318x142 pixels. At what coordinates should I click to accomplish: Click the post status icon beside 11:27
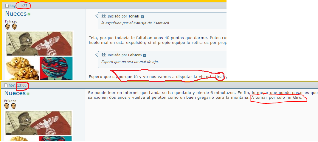(7, 6)
